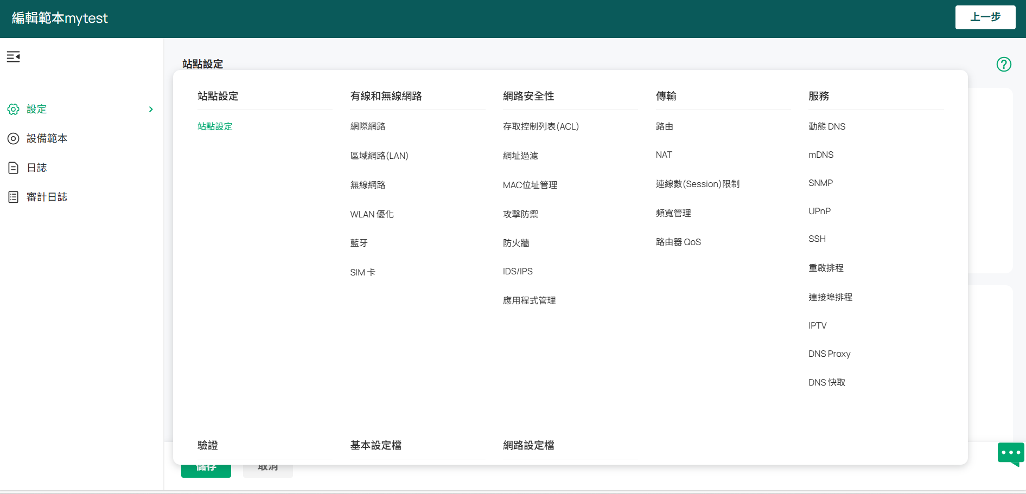Viewport: 1026px width, 494px height.
Task: Open IDS/IPS page
Action: (518, 271)
